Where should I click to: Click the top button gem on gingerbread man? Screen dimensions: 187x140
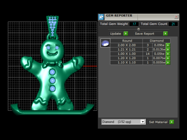point(53,72)
